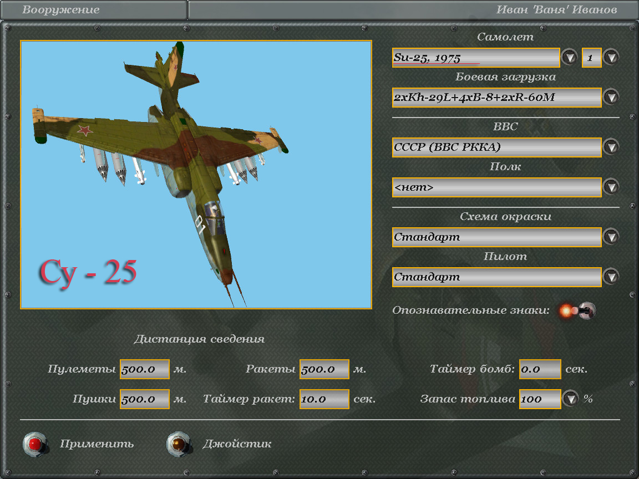Click the Вооружение title label
The height and width of the screenshot is (479, 639).
60,10
